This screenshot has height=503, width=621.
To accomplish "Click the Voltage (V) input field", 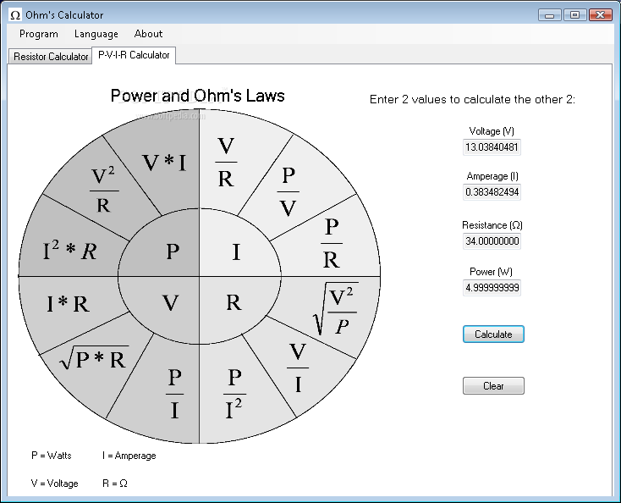I will [x=492, y=147].
